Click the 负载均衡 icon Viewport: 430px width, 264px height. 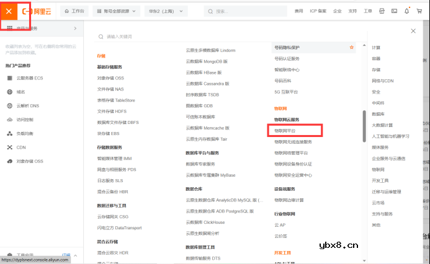(x=9, y=133)
